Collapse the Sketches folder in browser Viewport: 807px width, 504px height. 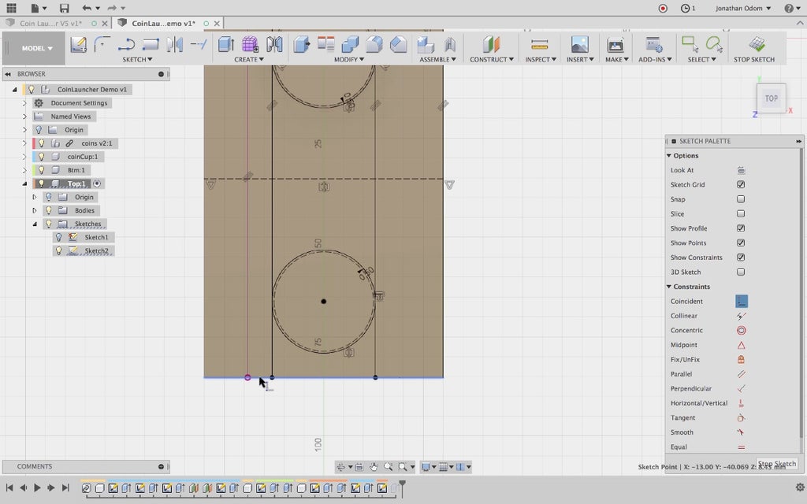point(35,224)
